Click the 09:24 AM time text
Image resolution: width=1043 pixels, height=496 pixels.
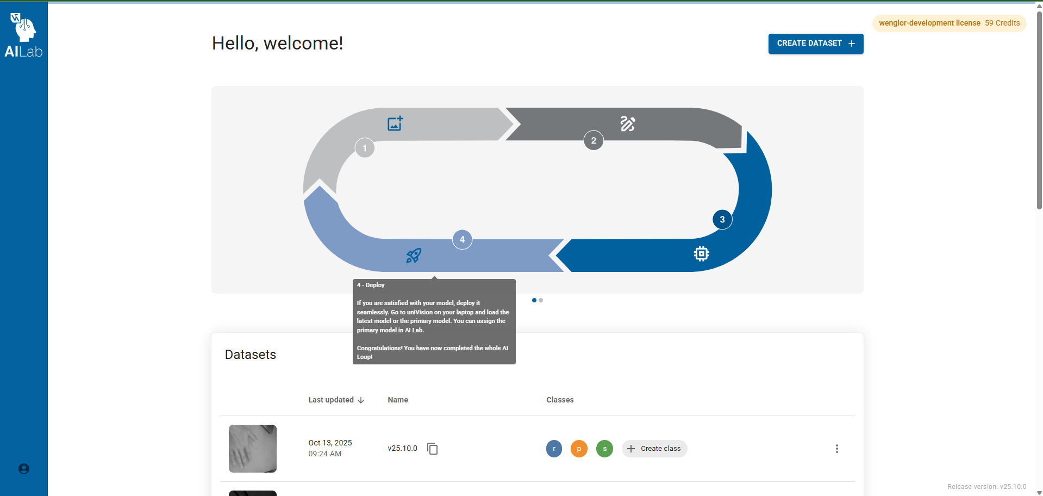point(325,454)
